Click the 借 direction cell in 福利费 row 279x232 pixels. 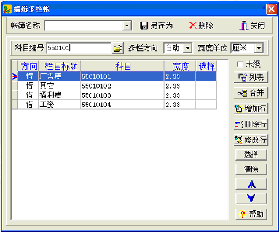click(x=28, y=95)
